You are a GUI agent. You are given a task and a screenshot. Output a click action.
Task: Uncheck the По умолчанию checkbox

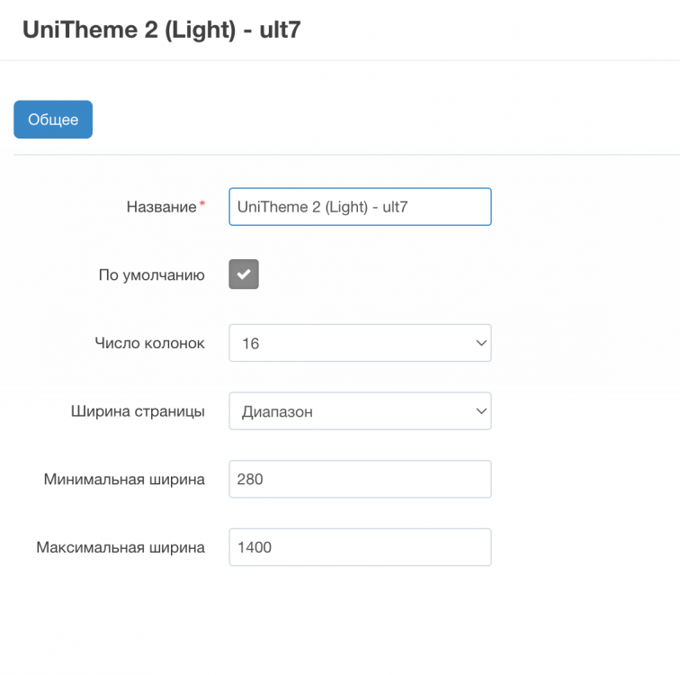pos(244,274)
